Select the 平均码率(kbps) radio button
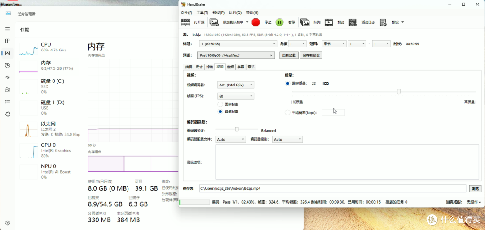This screenshot has height=230, width=485. pos(287,112)
